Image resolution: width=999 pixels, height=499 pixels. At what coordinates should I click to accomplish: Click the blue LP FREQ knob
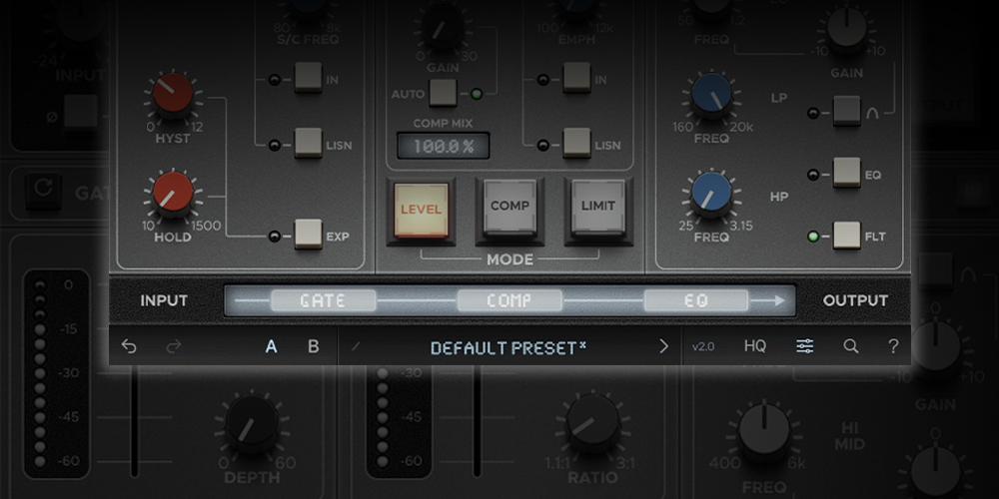[x=711, y=96]
